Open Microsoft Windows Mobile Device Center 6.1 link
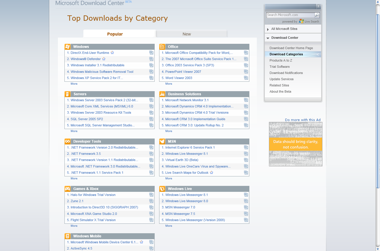Viewport: 380px width, 251px height. pyautogui.click(x=104, y=242)
